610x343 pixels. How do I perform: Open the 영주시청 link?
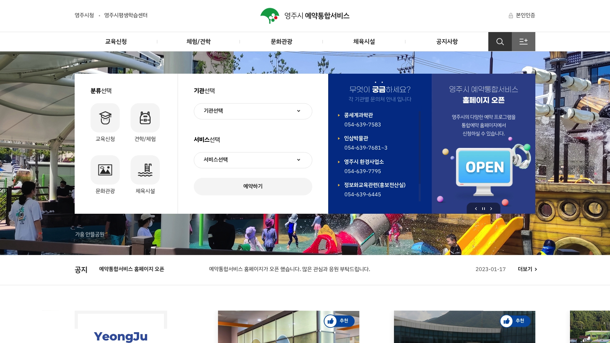point(84,15)
